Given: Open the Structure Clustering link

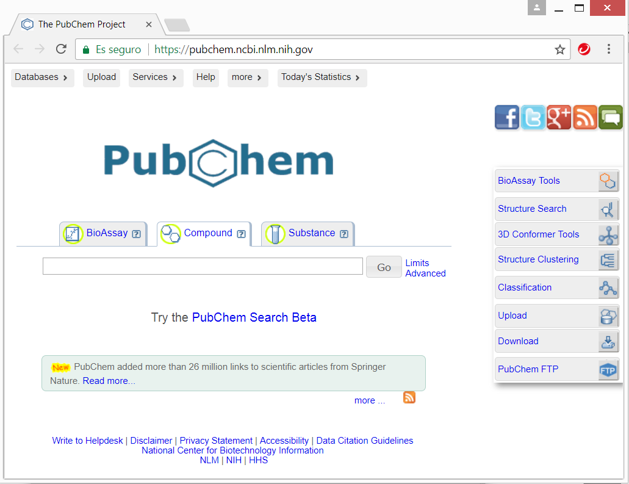Looking at the screenshot, I should click(538, 259).
